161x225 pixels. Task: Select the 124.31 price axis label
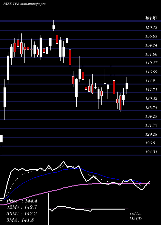tap(152, 152)
